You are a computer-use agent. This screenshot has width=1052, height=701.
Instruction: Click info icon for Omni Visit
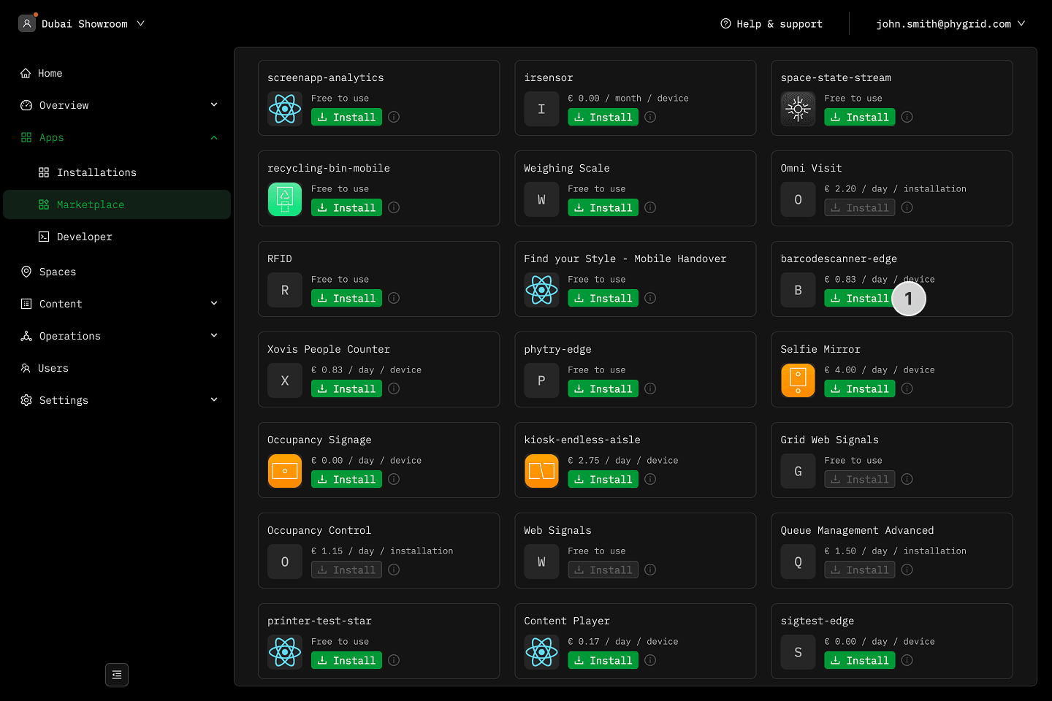(907, 207)
